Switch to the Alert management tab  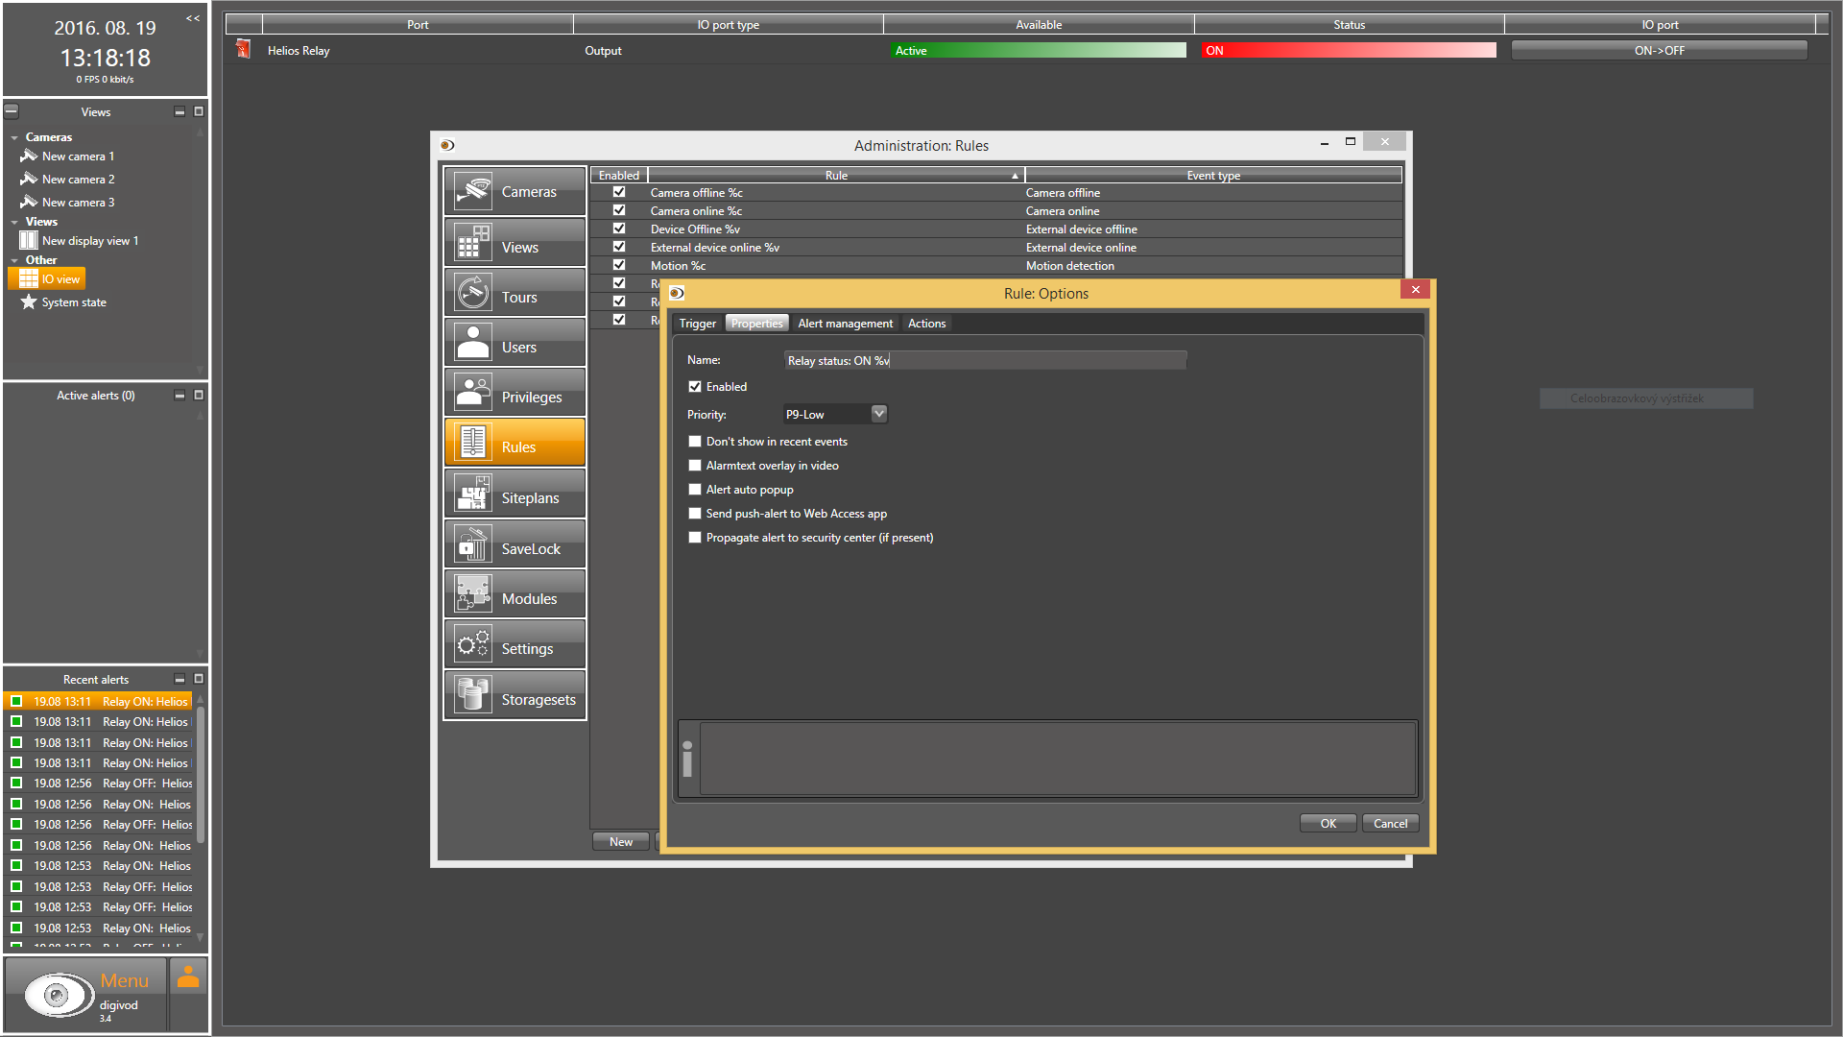[x=845, y=324]
